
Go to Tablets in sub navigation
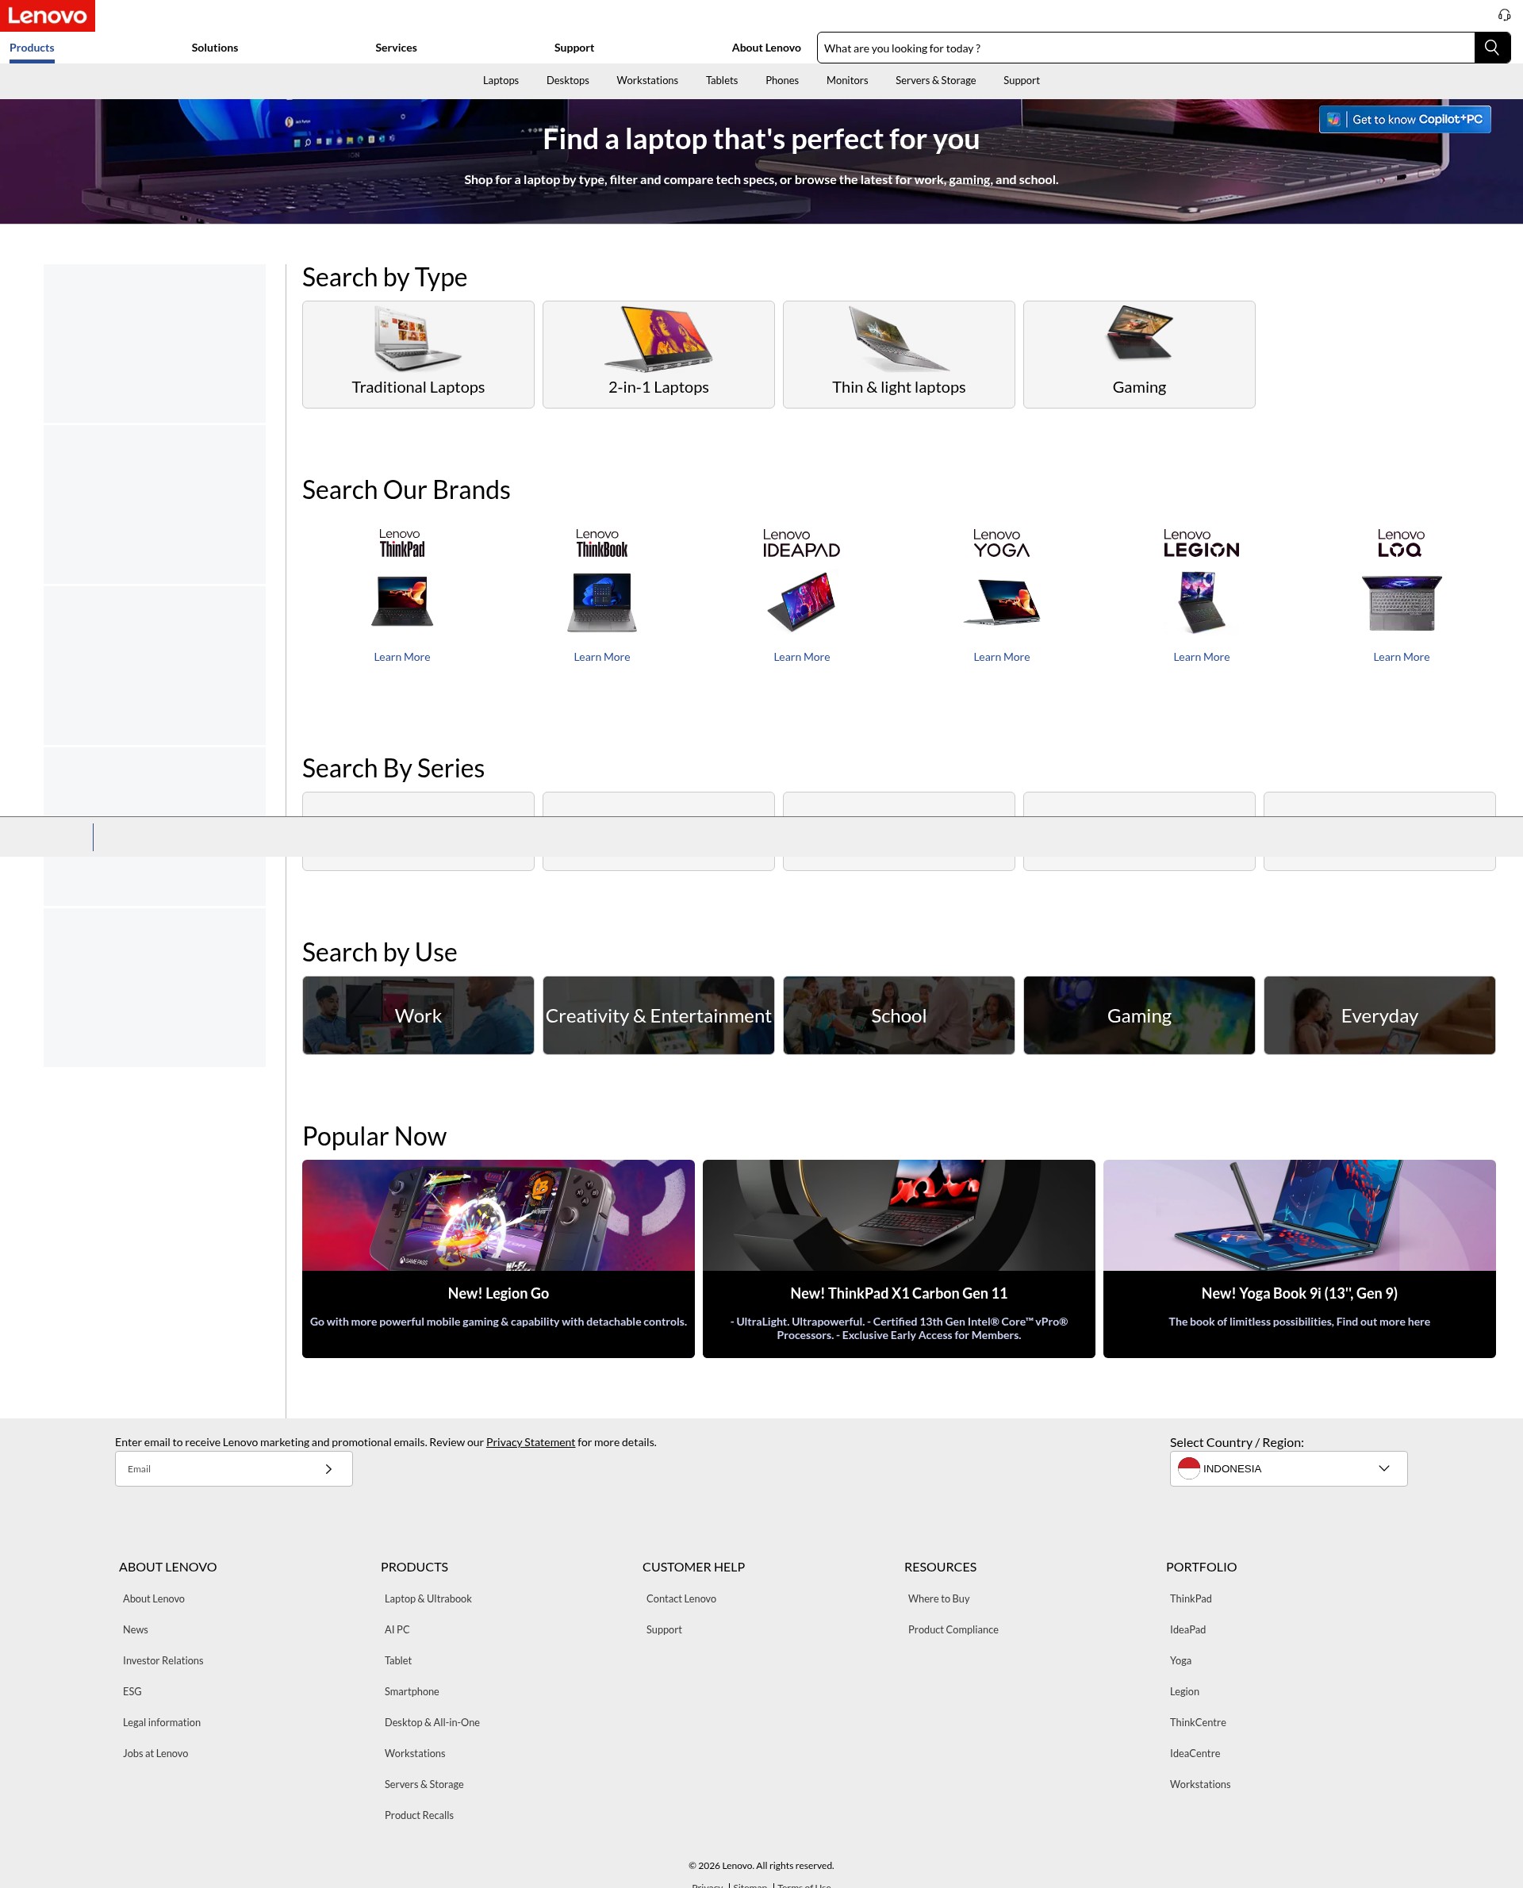point(721,81)
